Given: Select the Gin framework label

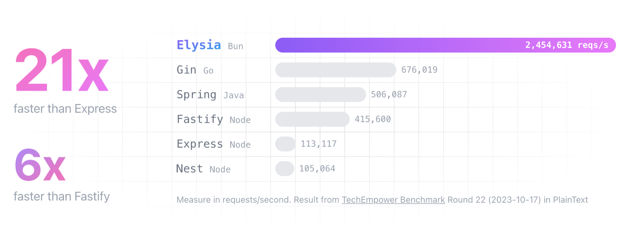Looking at the screenshot, I should 186,70.
